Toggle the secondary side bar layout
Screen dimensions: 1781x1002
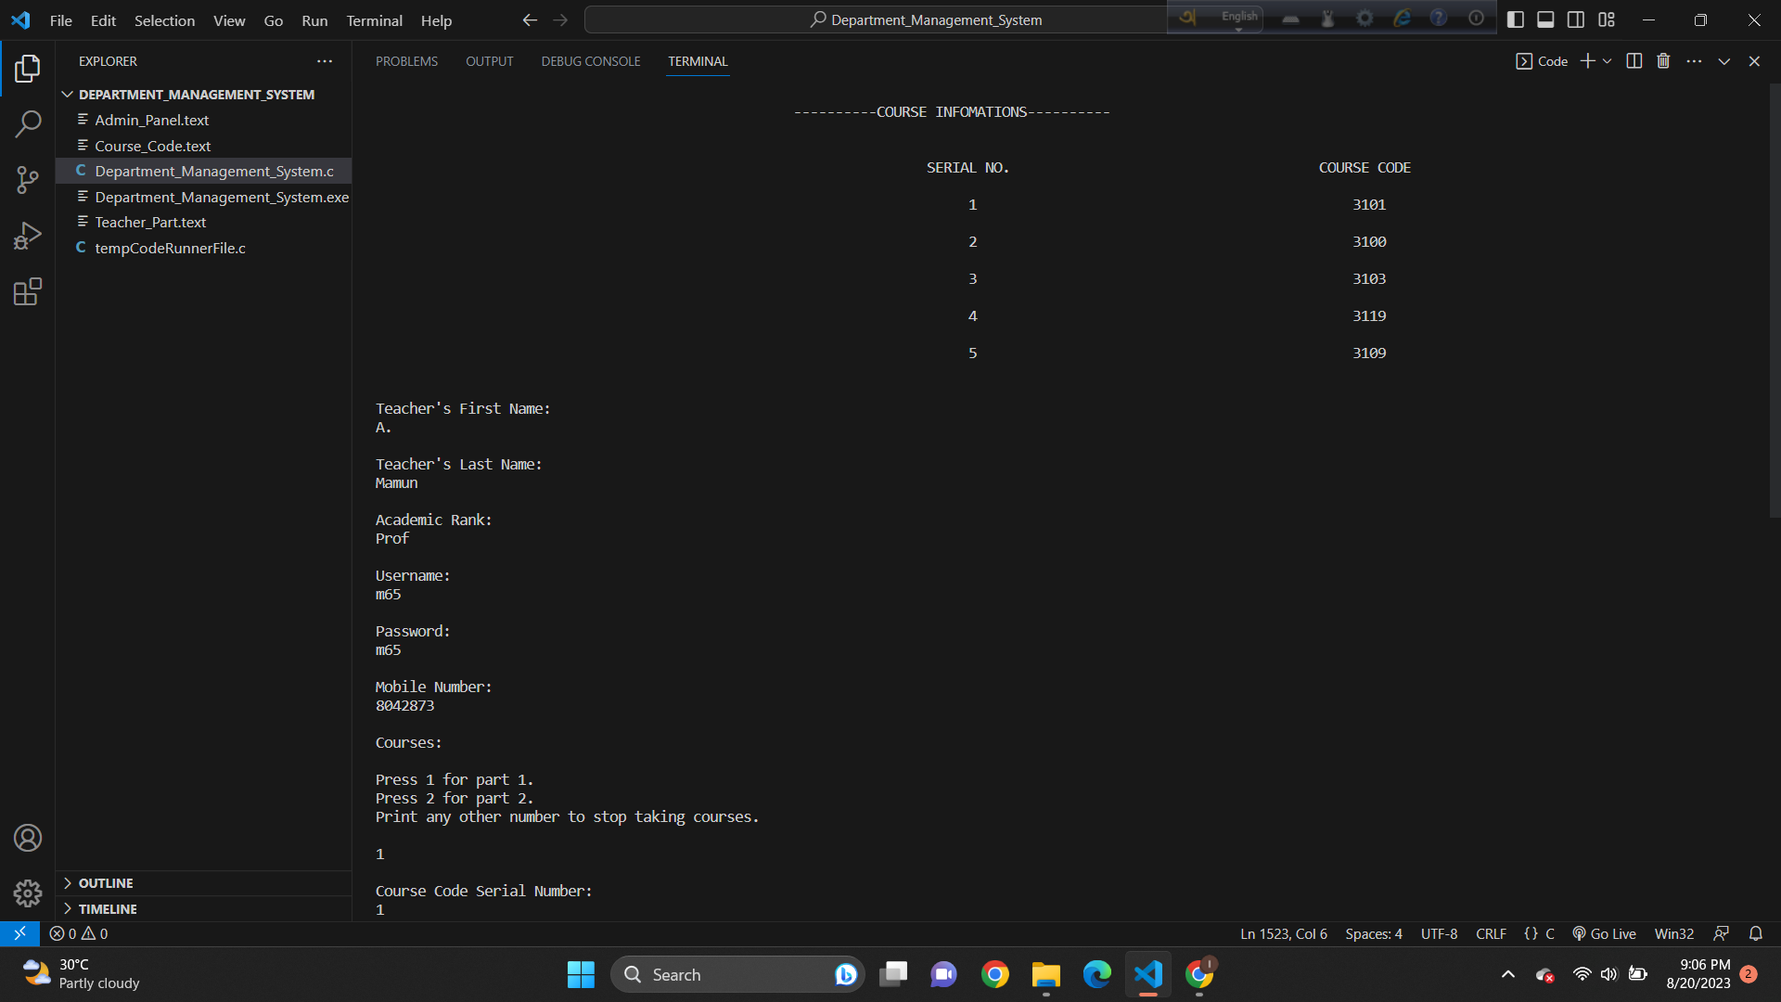1576,19
